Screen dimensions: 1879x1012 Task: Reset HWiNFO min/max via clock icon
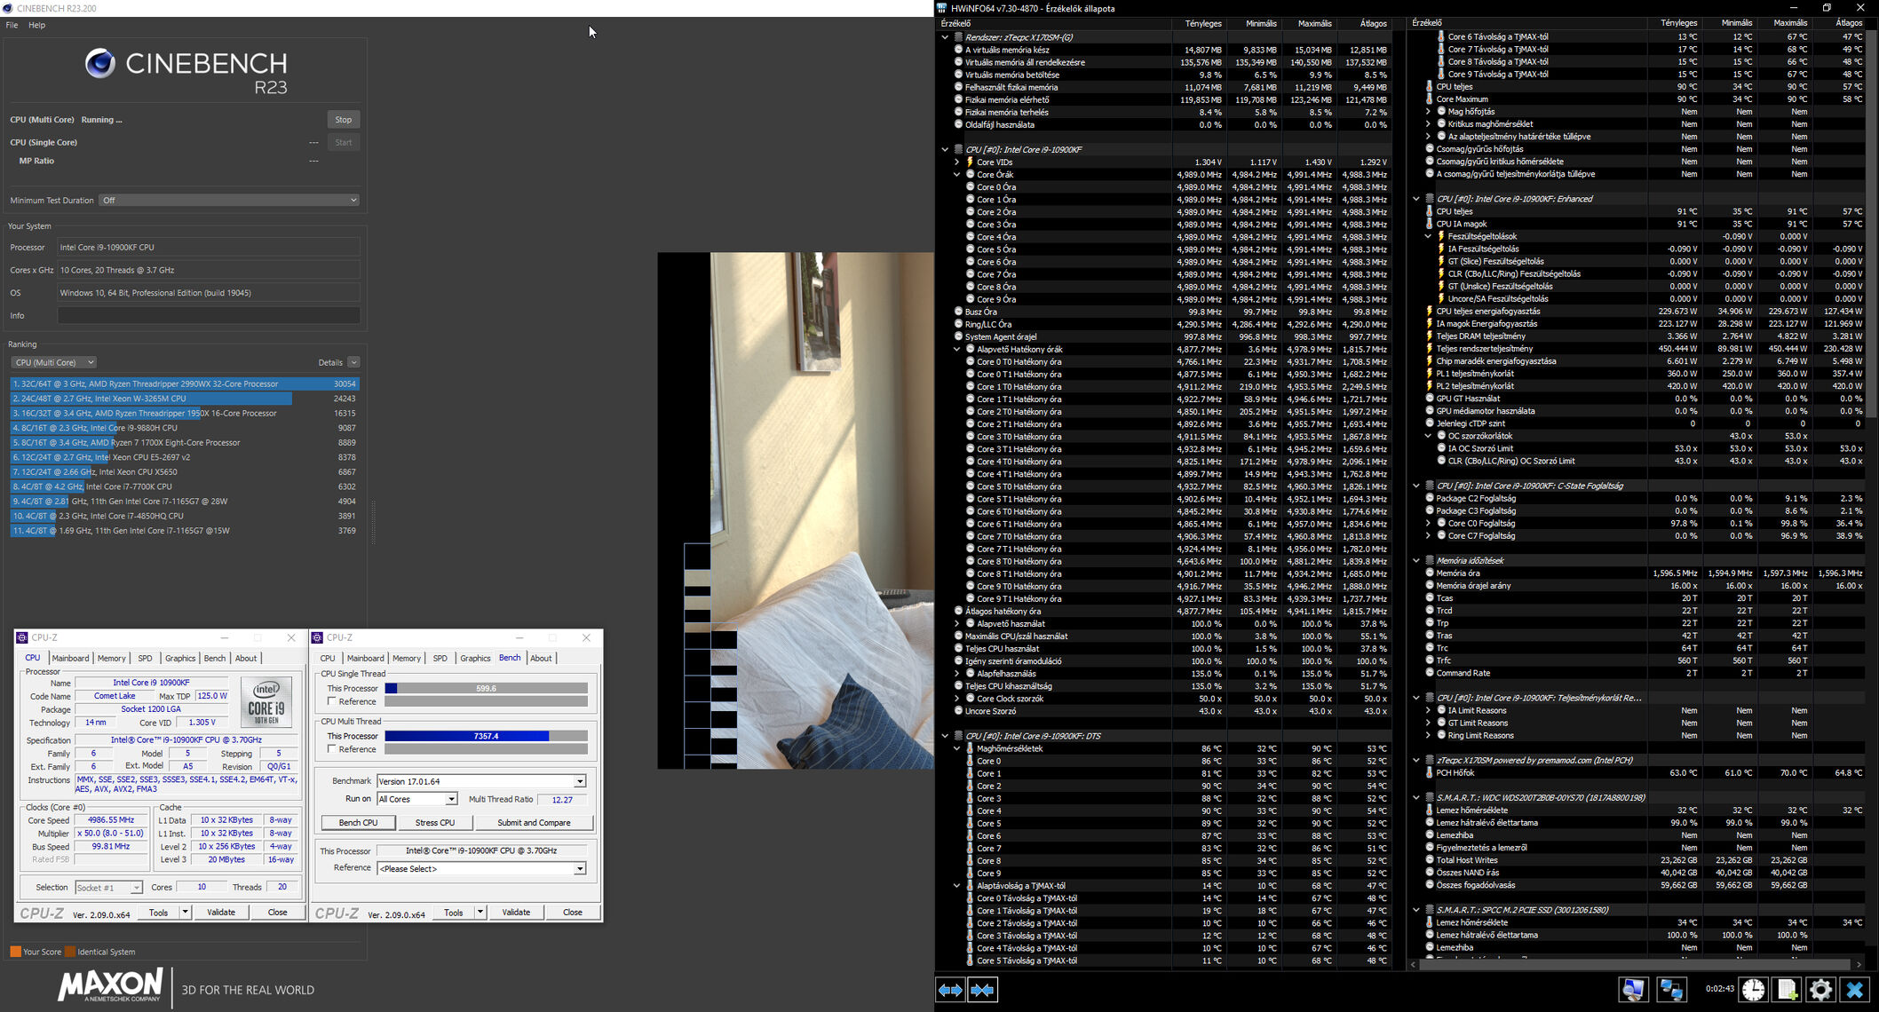[1753, 990]
